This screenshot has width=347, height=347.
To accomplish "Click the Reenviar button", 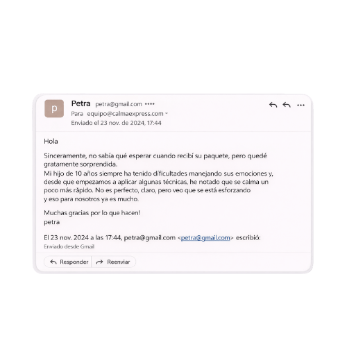I will coord(113,262).
